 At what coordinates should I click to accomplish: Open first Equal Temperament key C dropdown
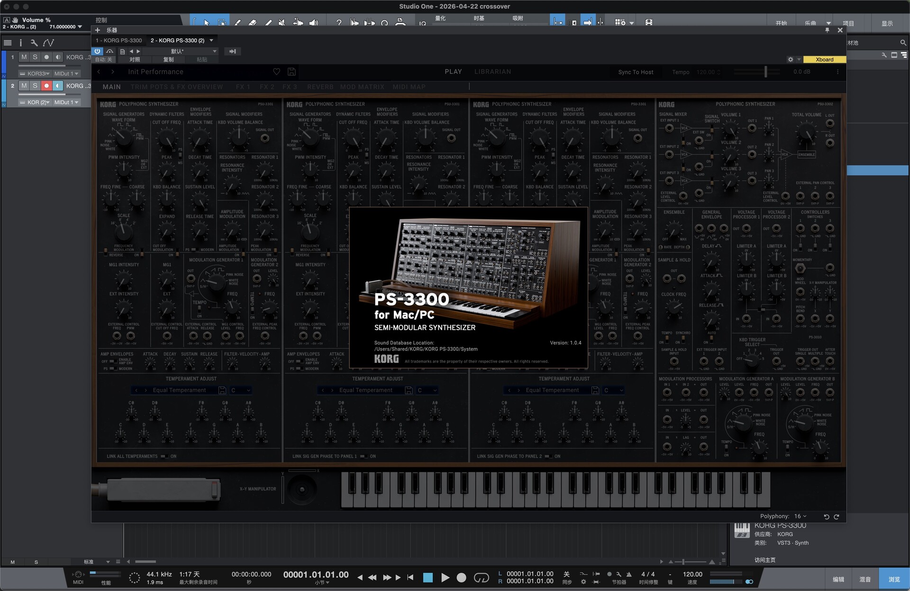point(241,390)
